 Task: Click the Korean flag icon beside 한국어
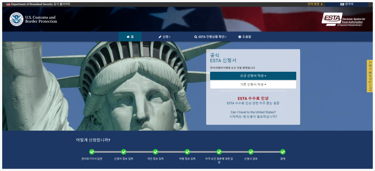point(342,4)
